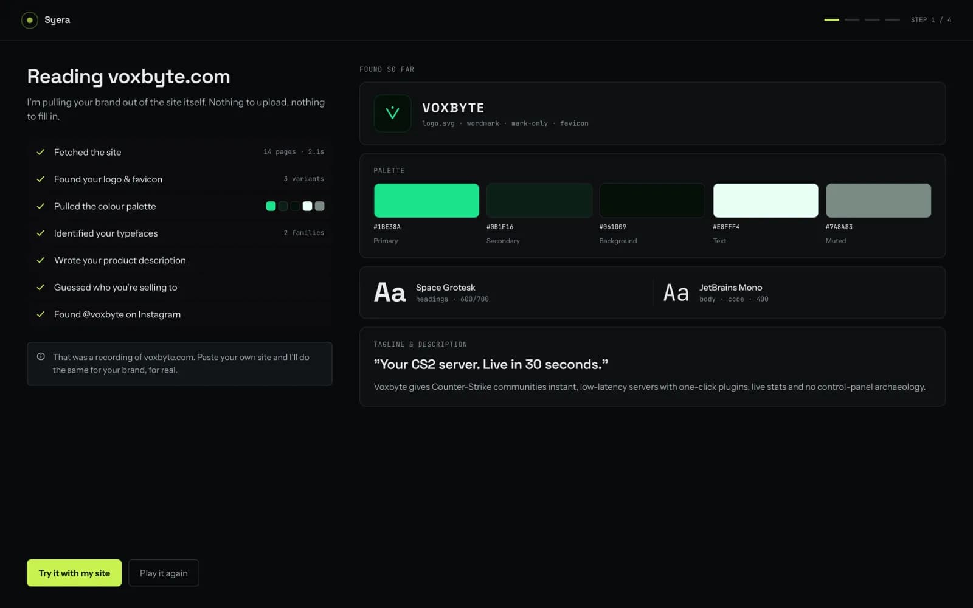Click the Voxbyte description paragraph

click(649, 387)
